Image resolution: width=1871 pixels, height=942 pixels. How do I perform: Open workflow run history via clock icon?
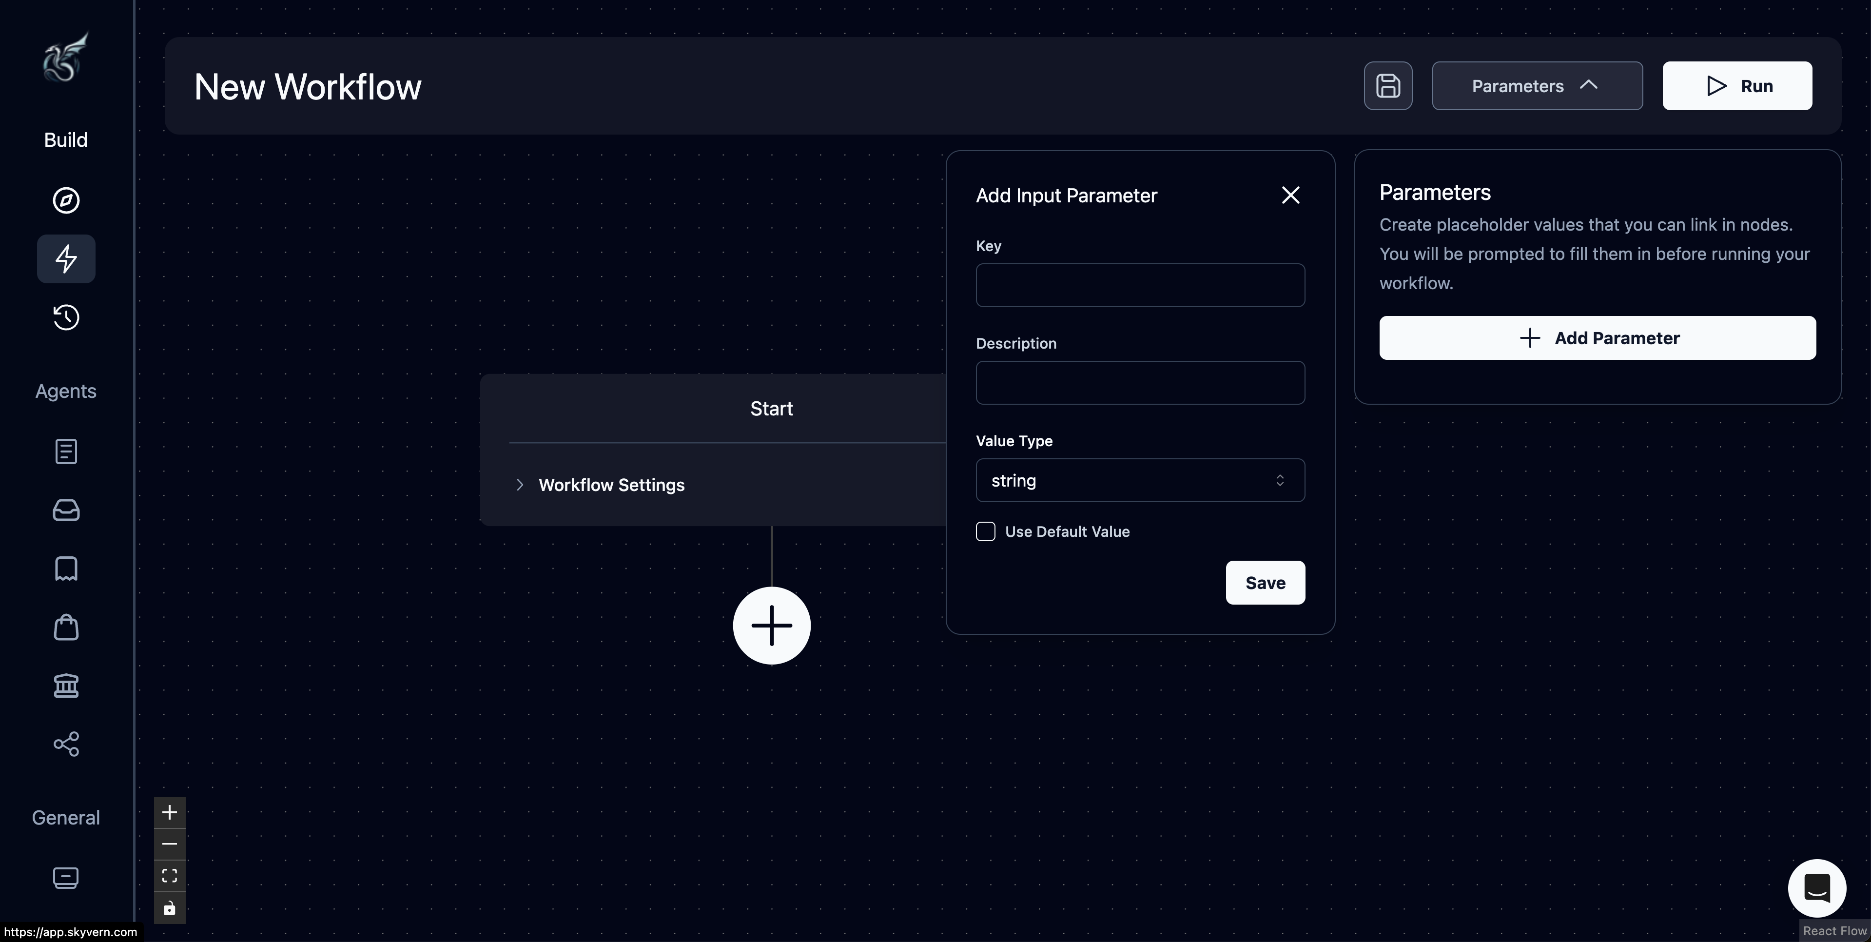tap(65, 317)
